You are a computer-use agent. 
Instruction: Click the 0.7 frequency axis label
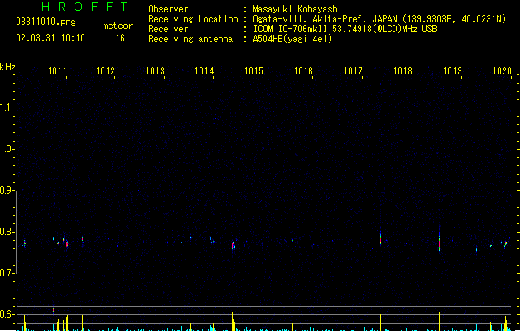pyautogui.click(x=7, y=273)
